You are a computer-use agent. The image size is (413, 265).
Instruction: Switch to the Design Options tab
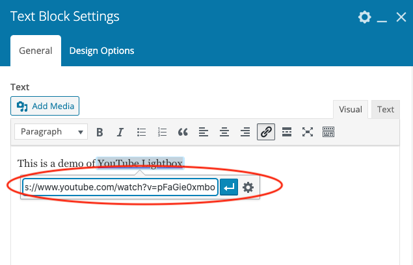pos(101,51)
